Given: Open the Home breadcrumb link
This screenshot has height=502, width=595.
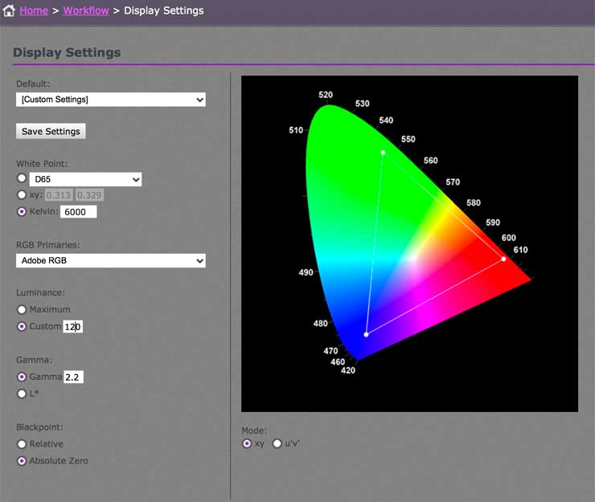Looking at the screenshot, I should tap(34, 10).
